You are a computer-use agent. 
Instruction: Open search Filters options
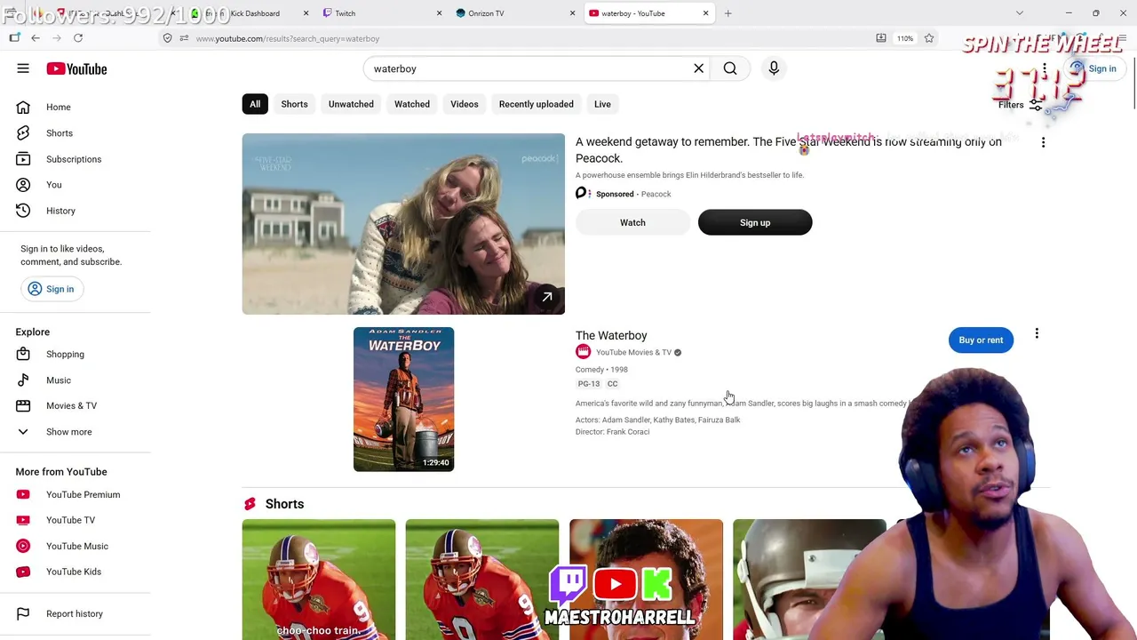1020,105
